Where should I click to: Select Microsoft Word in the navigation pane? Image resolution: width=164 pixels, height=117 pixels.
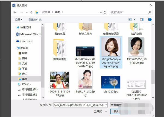[x=28, y=34]
